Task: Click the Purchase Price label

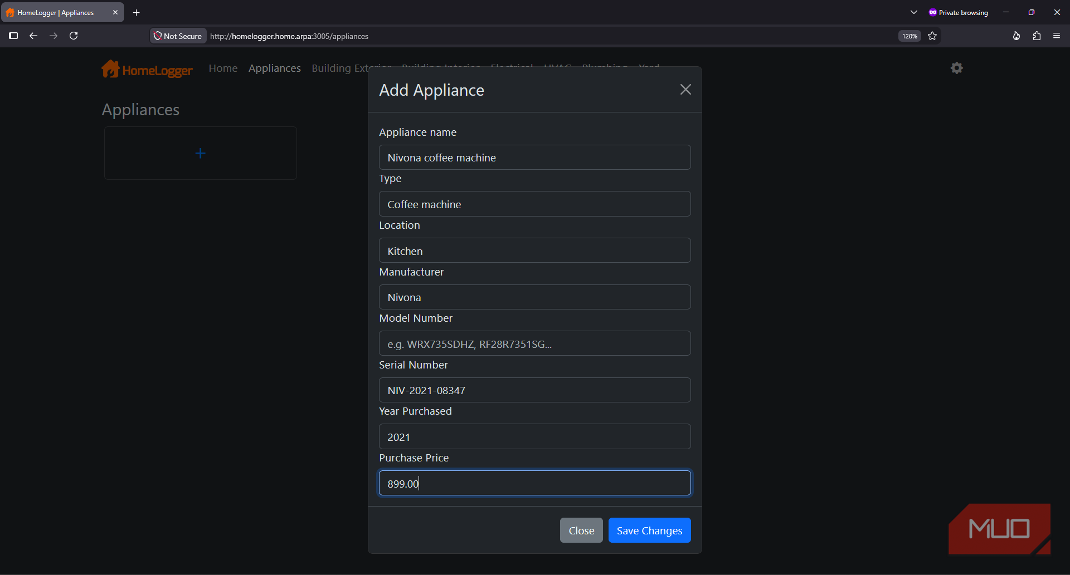Action: pyautogui.click(x=414, y=458)
